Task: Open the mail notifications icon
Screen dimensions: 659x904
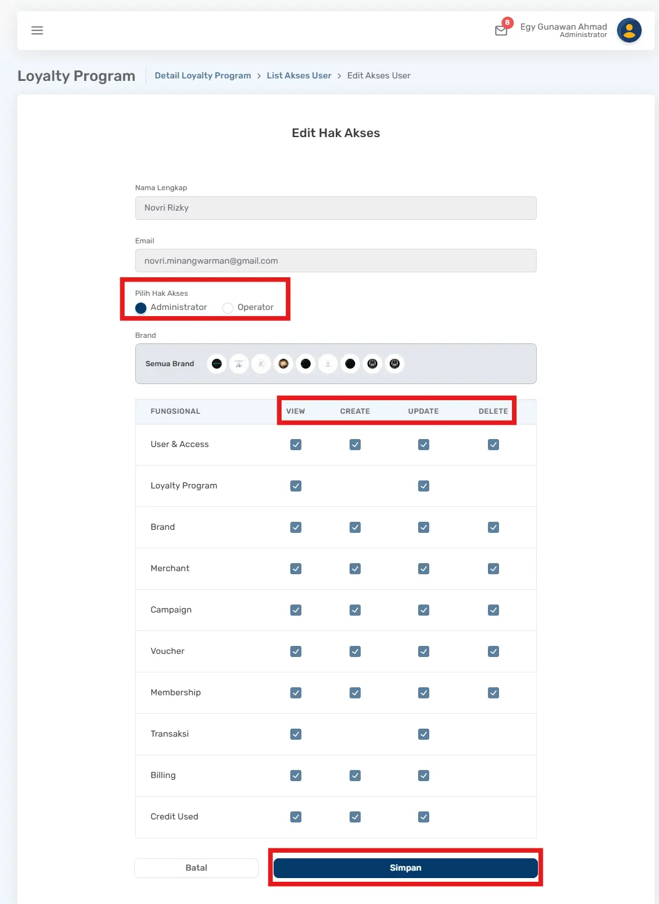Action: (502, 30)
